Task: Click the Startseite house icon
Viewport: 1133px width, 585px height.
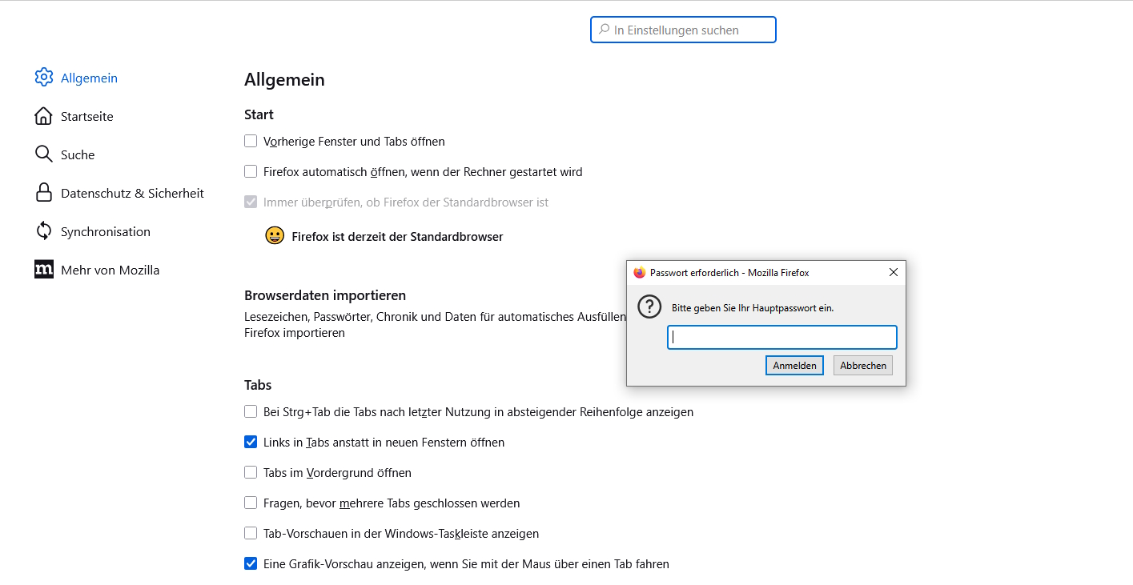Action: click(x=44, y=116)
